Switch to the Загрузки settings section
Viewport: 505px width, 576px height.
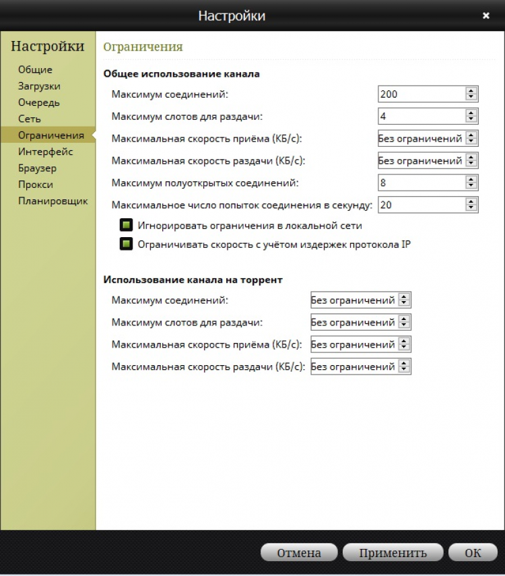[x=39, y=86]
